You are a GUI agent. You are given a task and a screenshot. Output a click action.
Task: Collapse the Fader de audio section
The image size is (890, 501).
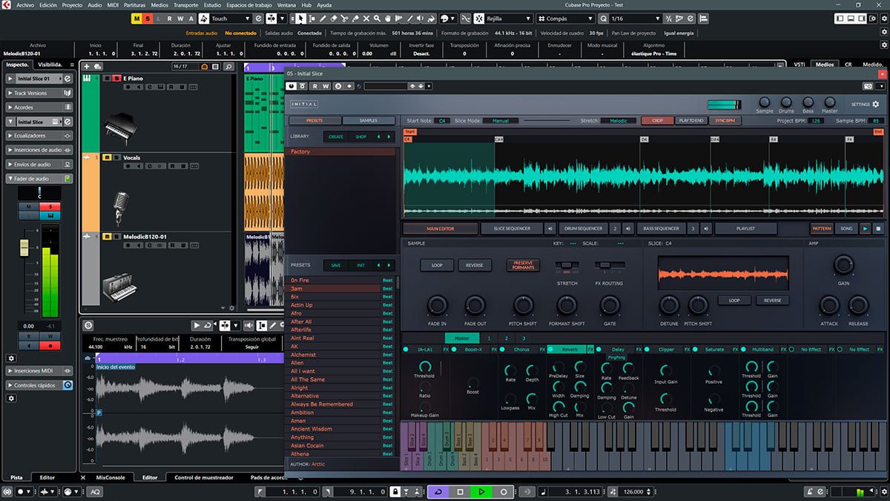point(39,179)
